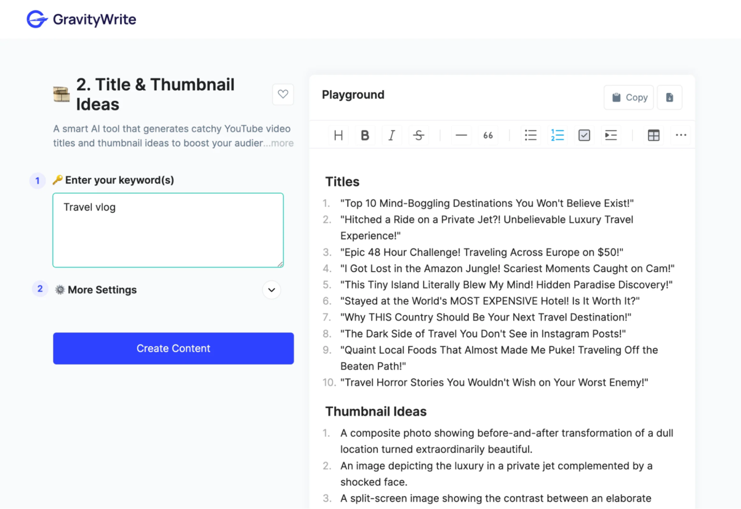Expand the More Settings section
Screen dimensions: 741x509
tap(271, 290)
